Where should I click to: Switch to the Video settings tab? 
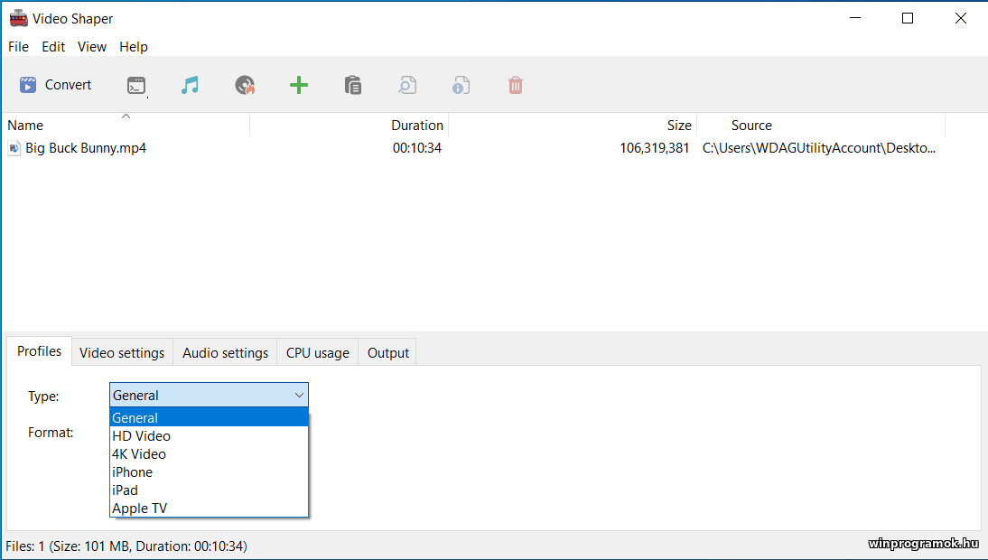click(122, 353)
